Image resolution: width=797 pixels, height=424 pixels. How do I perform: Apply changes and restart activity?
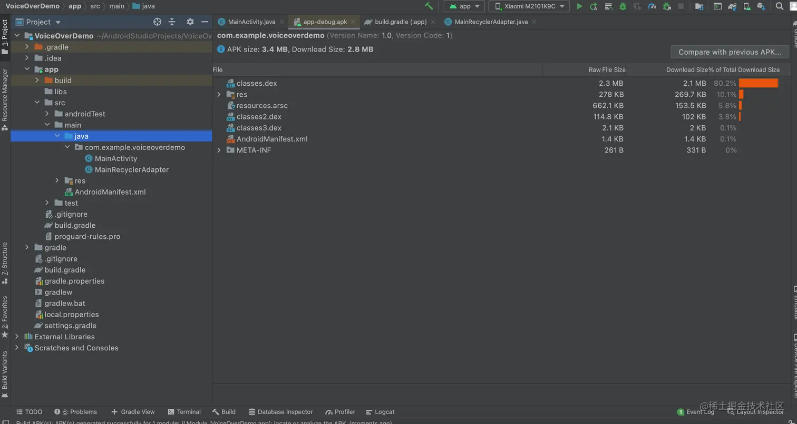[x=594, y=6]
